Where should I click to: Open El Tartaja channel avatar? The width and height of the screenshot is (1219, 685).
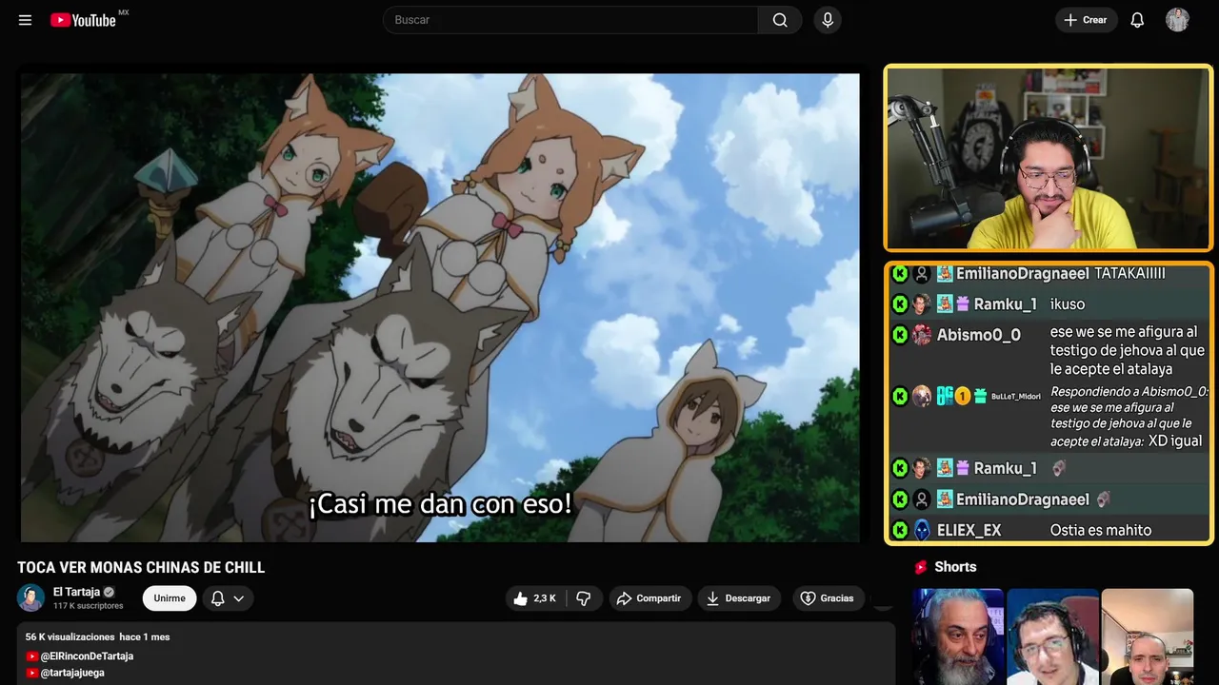[x=31, y=597]
